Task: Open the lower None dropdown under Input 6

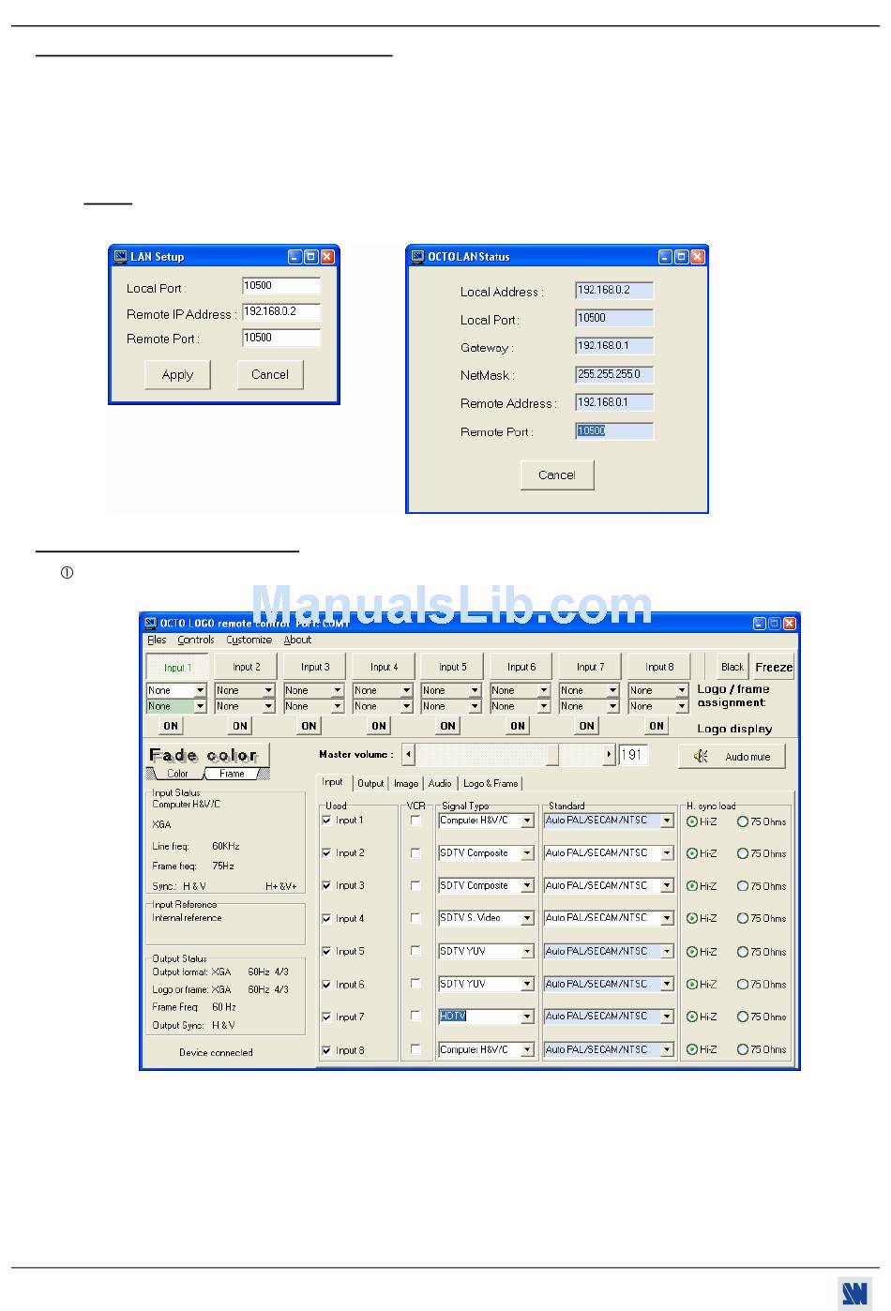Action: (544, 706)
